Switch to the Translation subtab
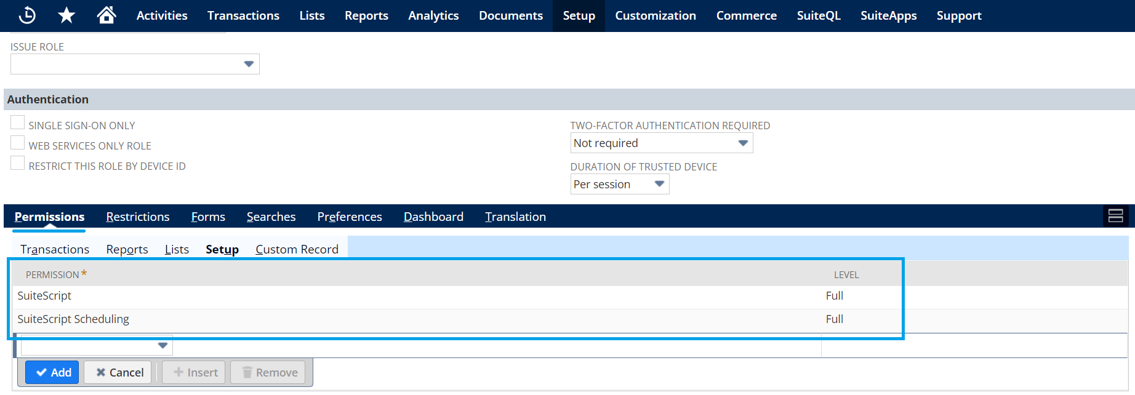Image resolution: width=1135 pixels, height=395 pixels. (x=515, y=217)
